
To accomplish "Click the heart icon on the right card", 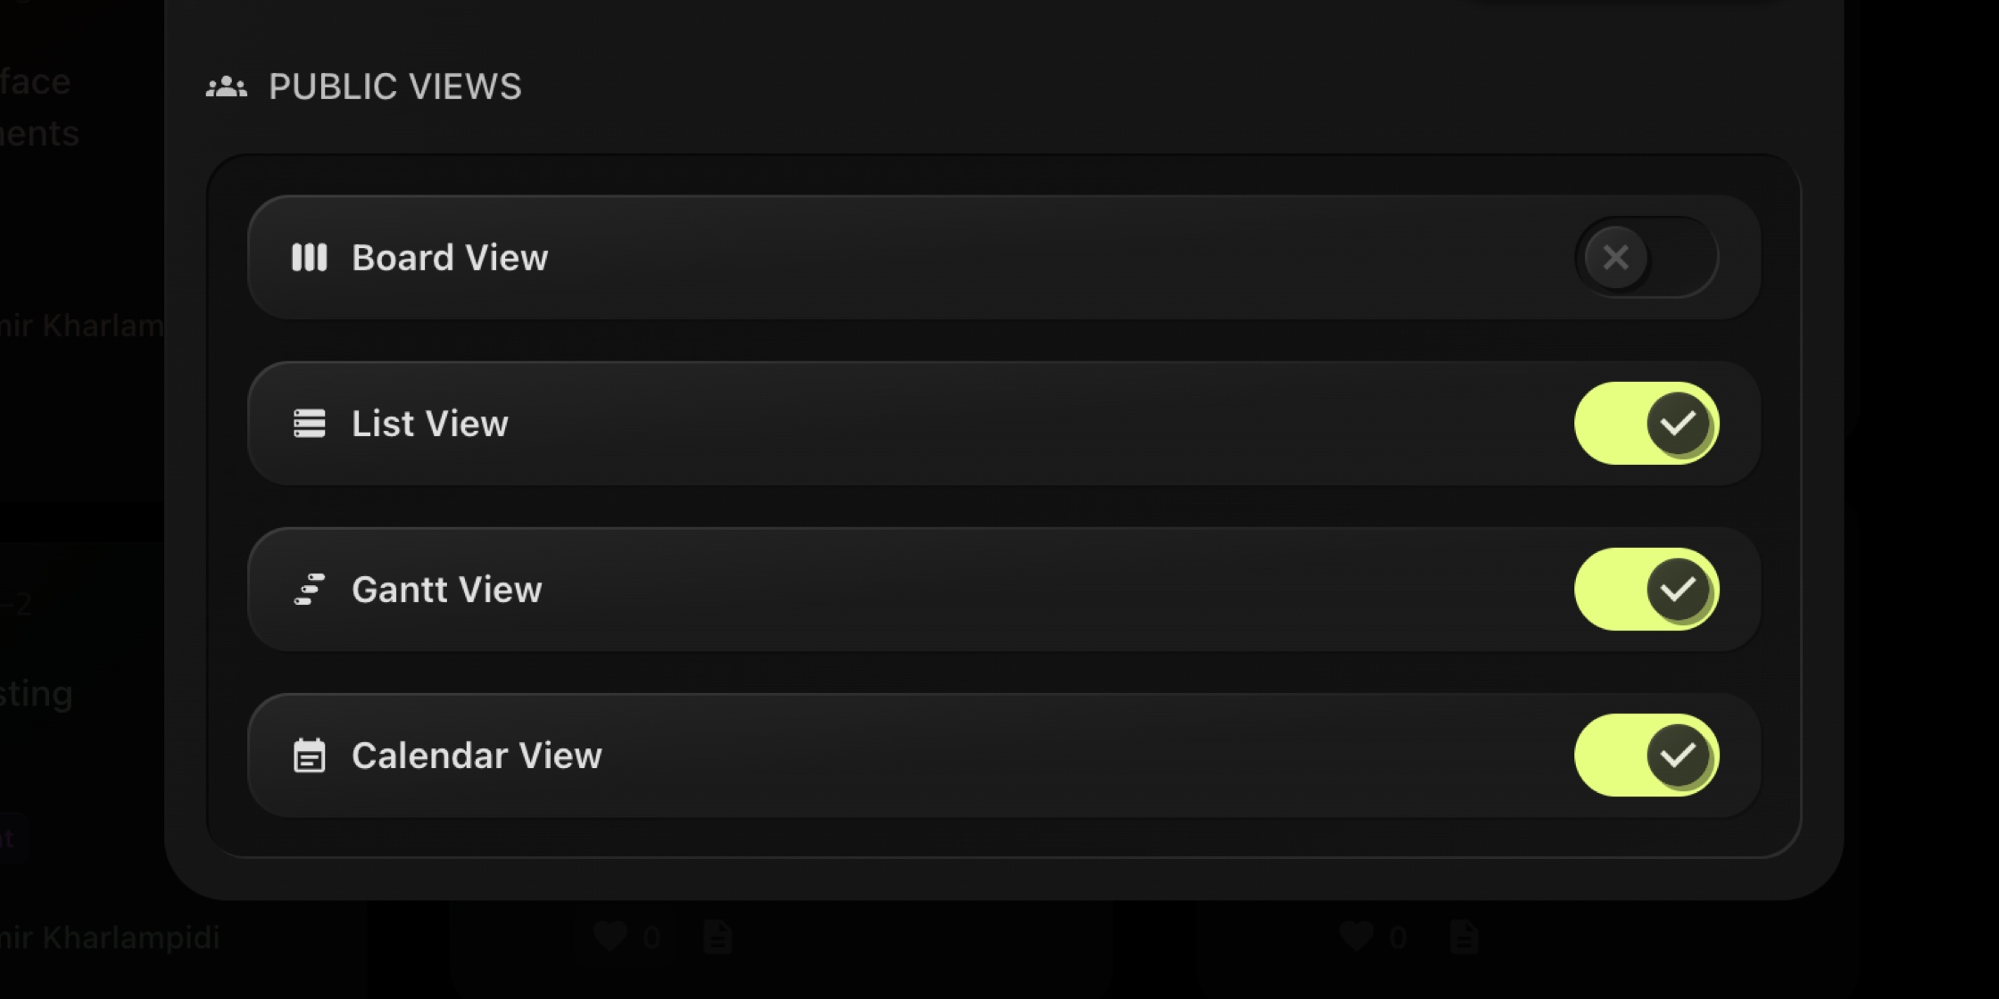I will coord(1356,936).
